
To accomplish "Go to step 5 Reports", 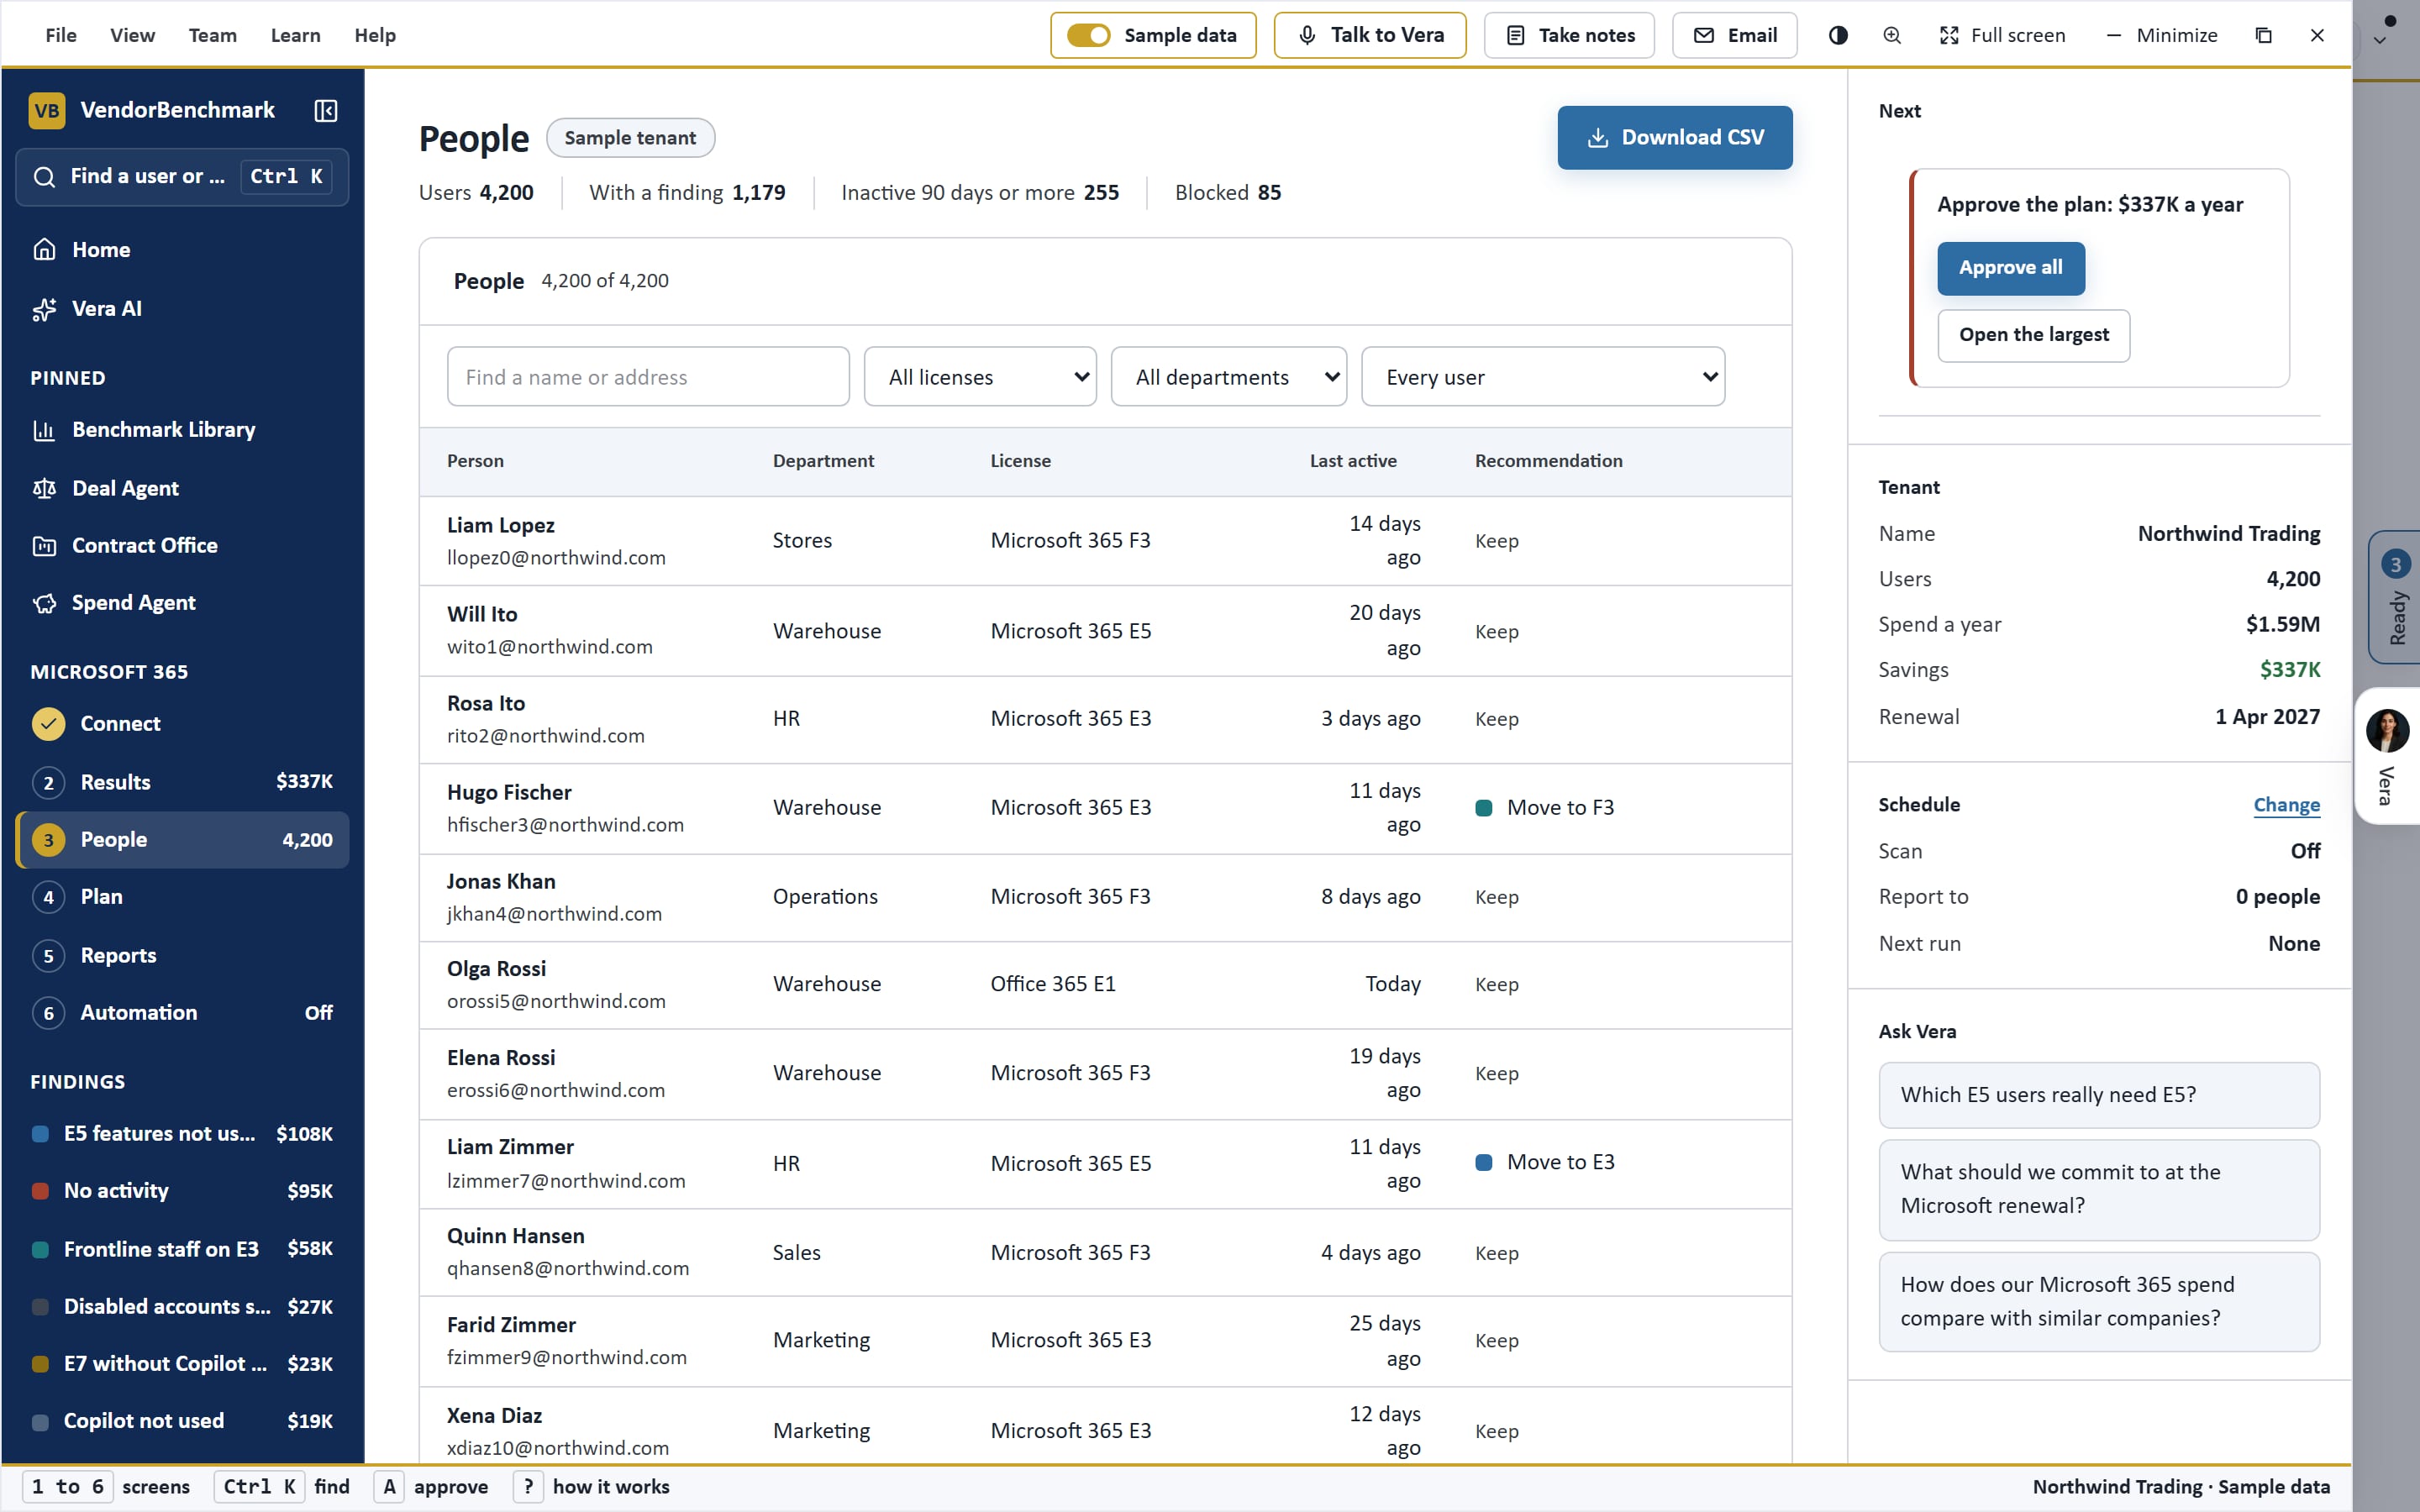I will pyautogui.click(x=182, y=955).
